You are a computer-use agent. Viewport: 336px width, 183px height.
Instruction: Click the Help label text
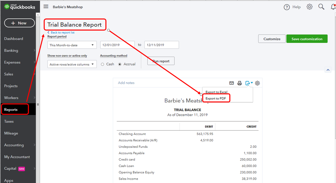pos(297,7)
